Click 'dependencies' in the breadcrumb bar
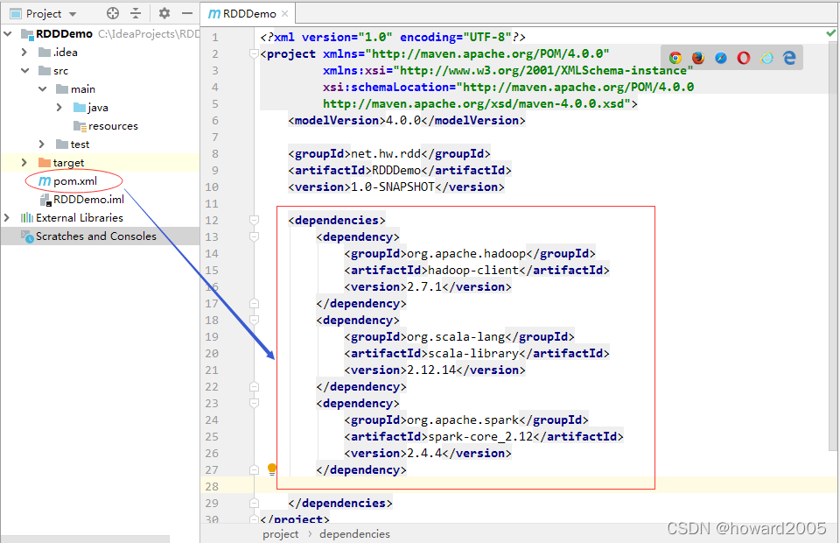 pyautogui.click(x=354, y=534)
